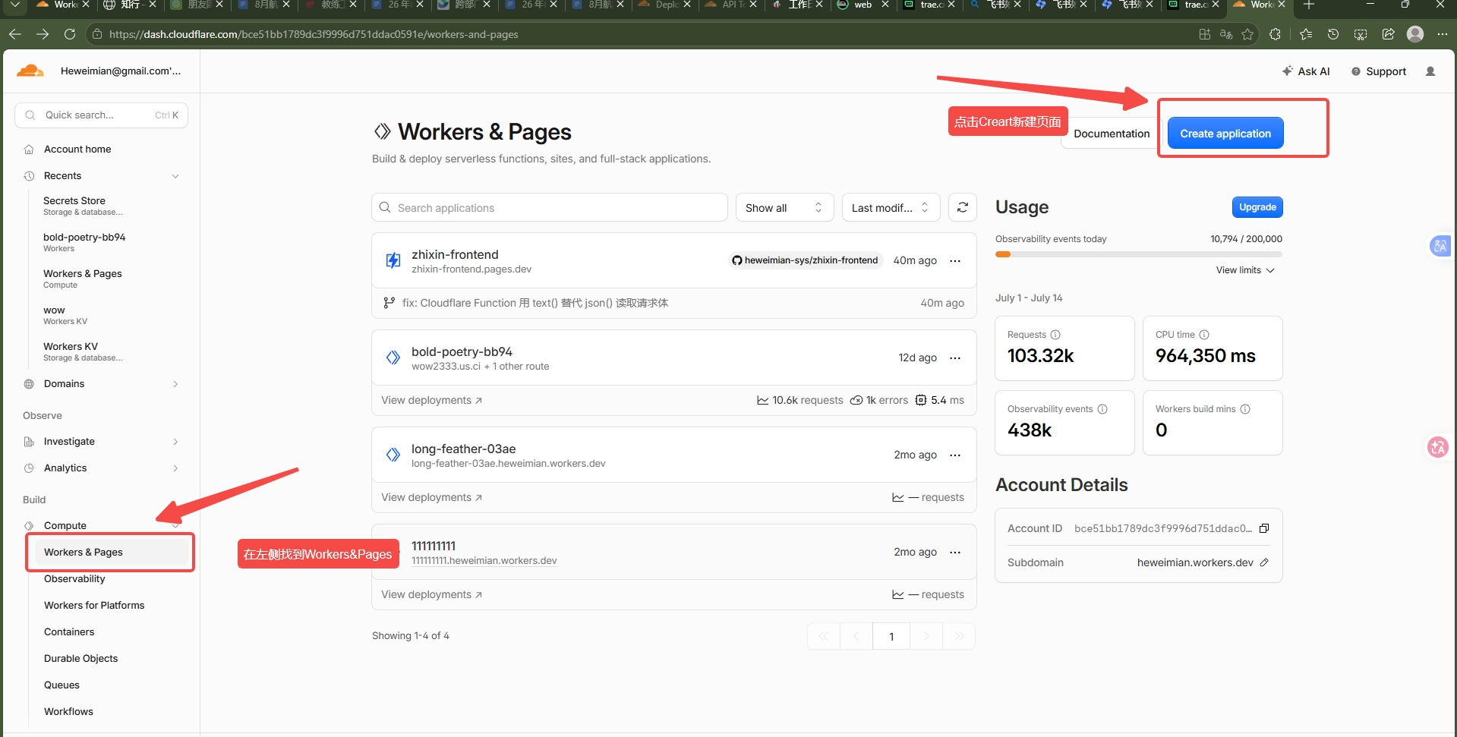Collapse the Recents section
This screenshot has width=1457, height=737.
(175, 176)
